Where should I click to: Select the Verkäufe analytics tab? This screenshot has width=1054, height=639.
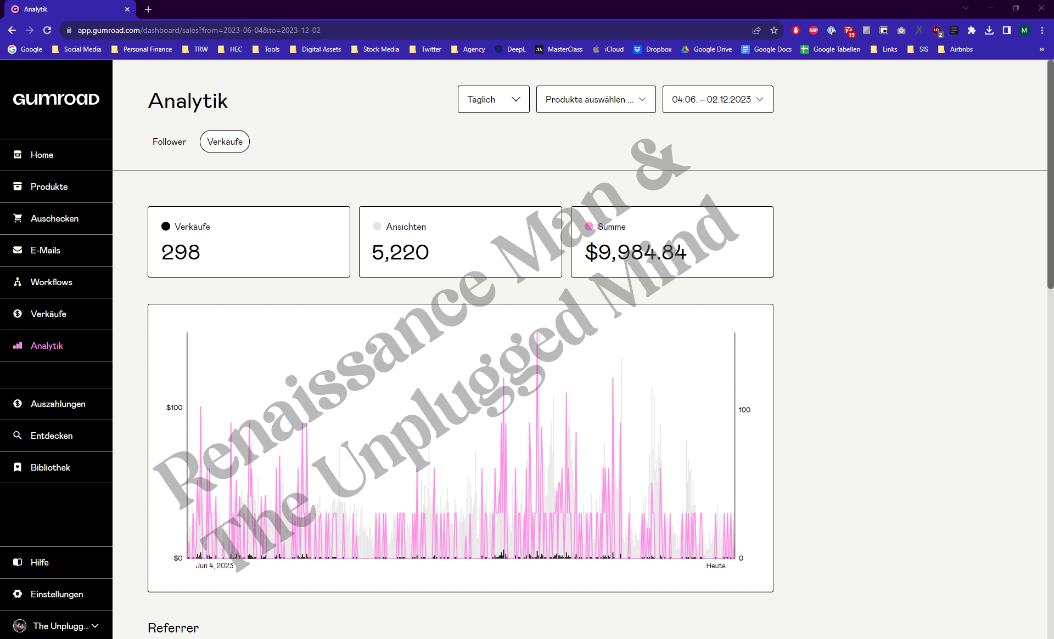(x=225, y=142)
